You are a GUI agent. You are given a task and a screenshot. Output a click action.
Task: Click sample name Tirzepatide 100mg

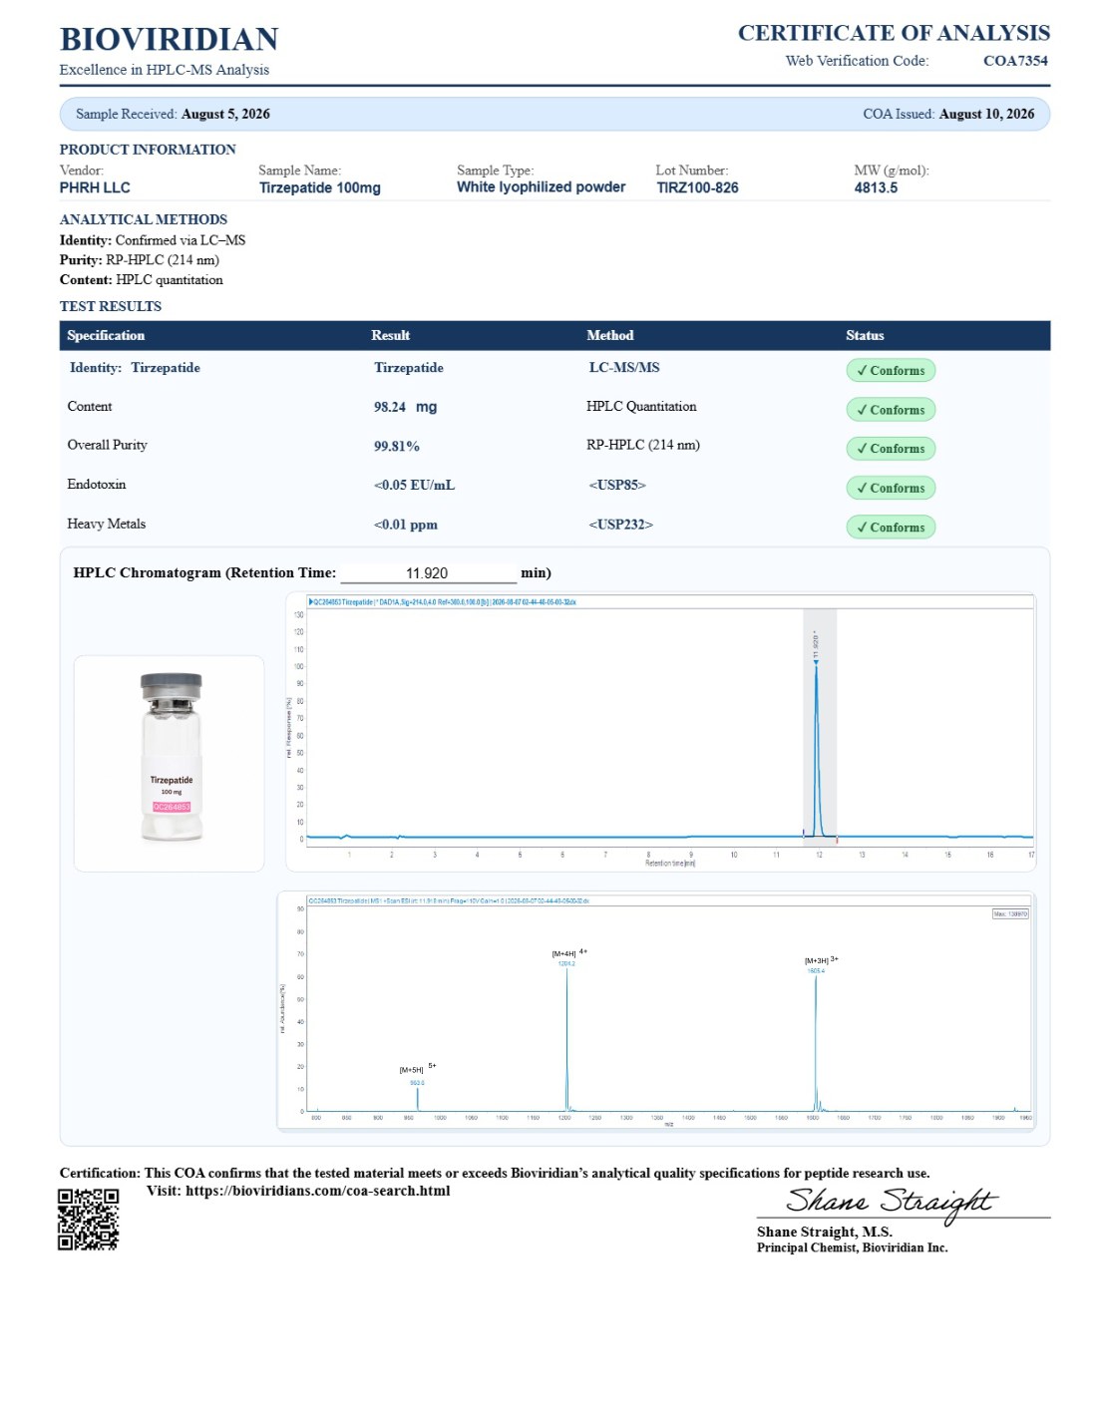(320, 187)
